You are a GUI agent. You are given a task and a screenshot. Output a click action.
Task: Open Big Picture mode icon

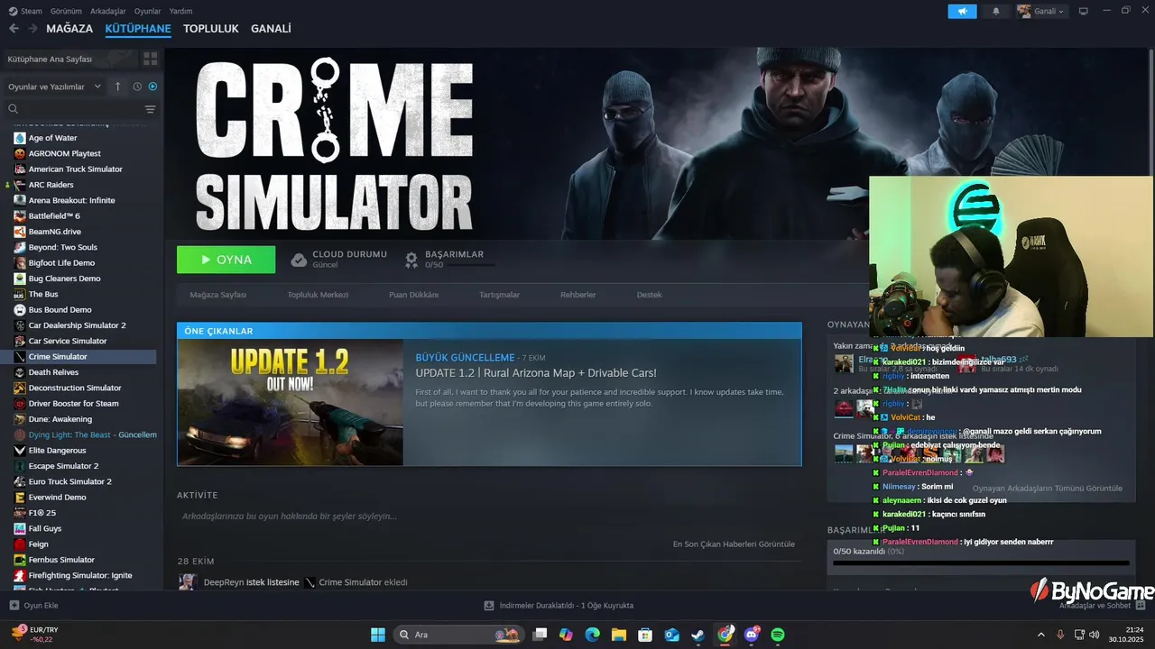pyautogui.click(x=1084, y=11)
